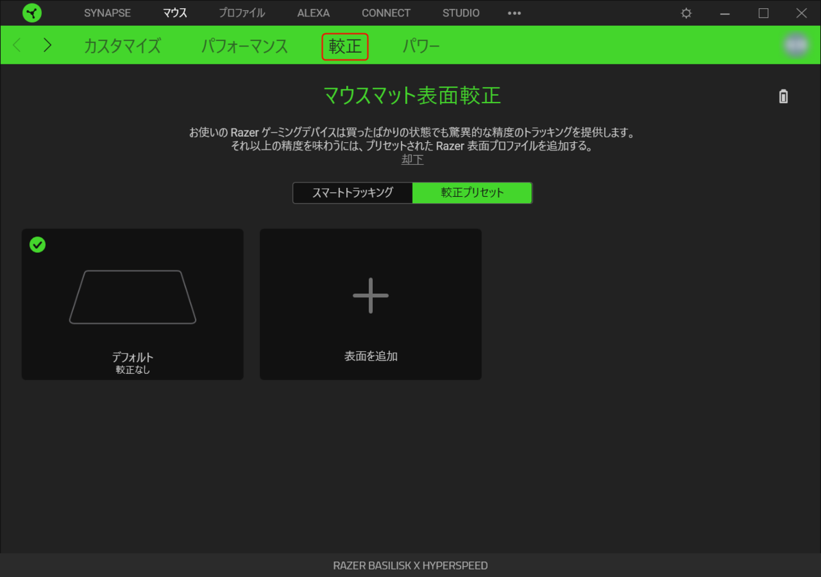Click the Razer logo icon
The width and height of the screenshot is (821, 577).
(x=32, y=13)
